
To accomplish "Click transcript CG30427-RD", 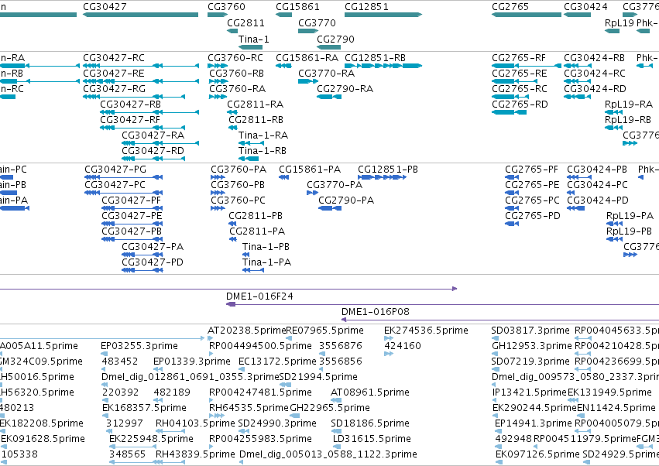I will (x=153, y=159).
